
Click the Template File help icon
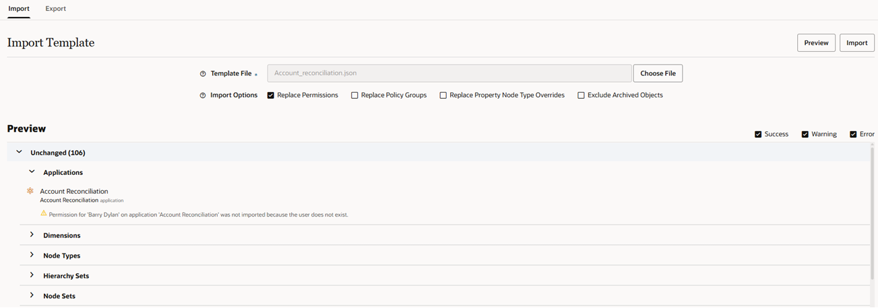pyautogui.click(x=203, y=74)
